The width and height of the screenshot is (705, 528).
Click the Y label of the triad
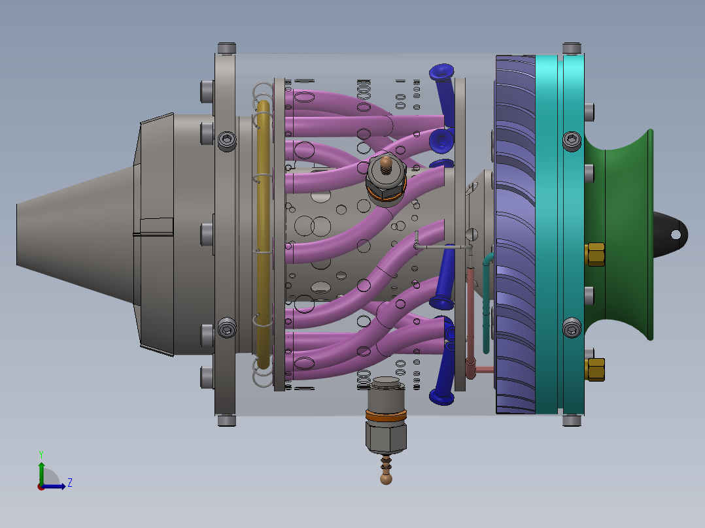pyautogui.click(x=41, y=454)
